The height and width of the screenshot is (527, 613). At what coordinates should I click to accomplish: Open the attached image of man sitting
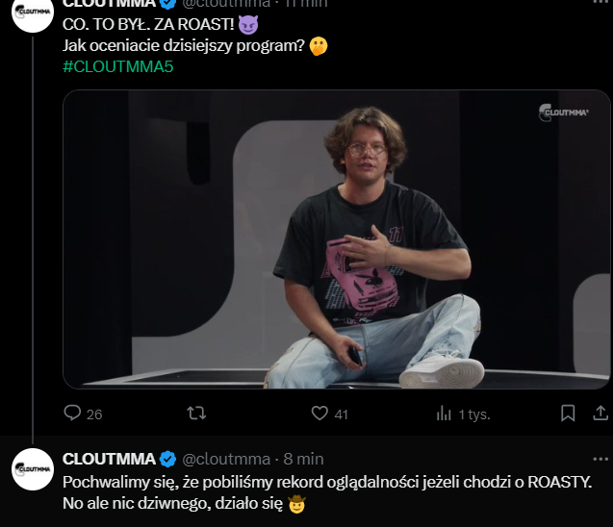click(x=337, y=240)
